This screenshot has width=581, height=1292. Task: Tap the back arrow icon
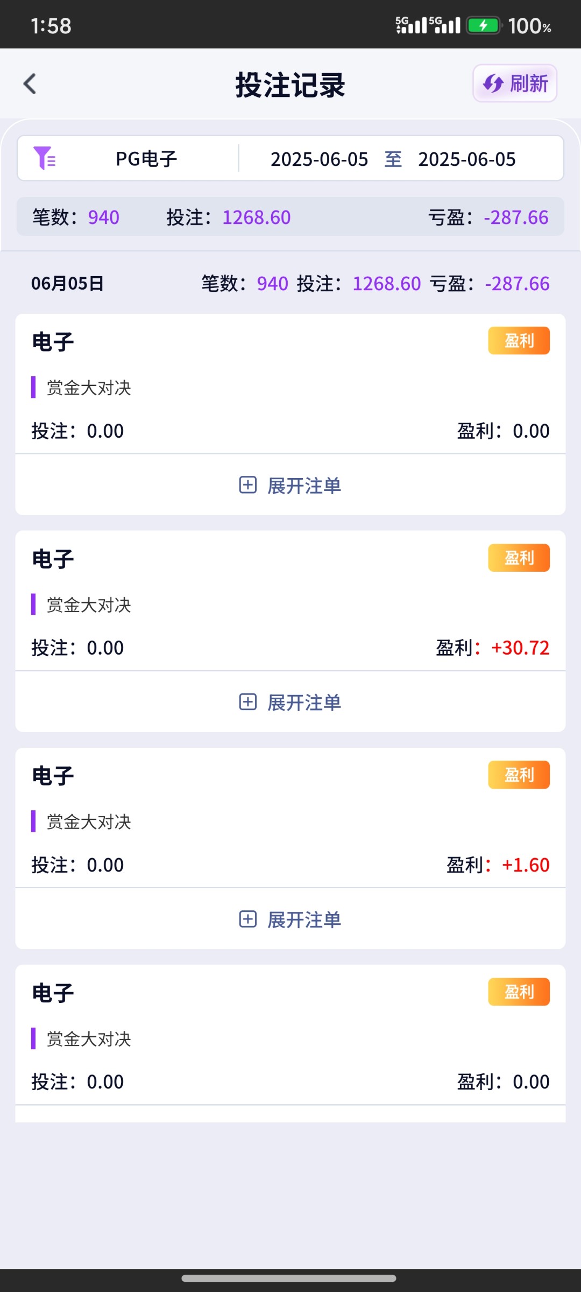[x=30, y=84]
